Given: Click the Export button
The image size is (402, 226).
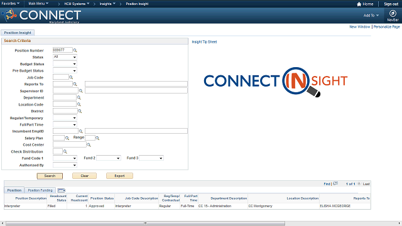Looking at the screenshot, I should (119, 176).
